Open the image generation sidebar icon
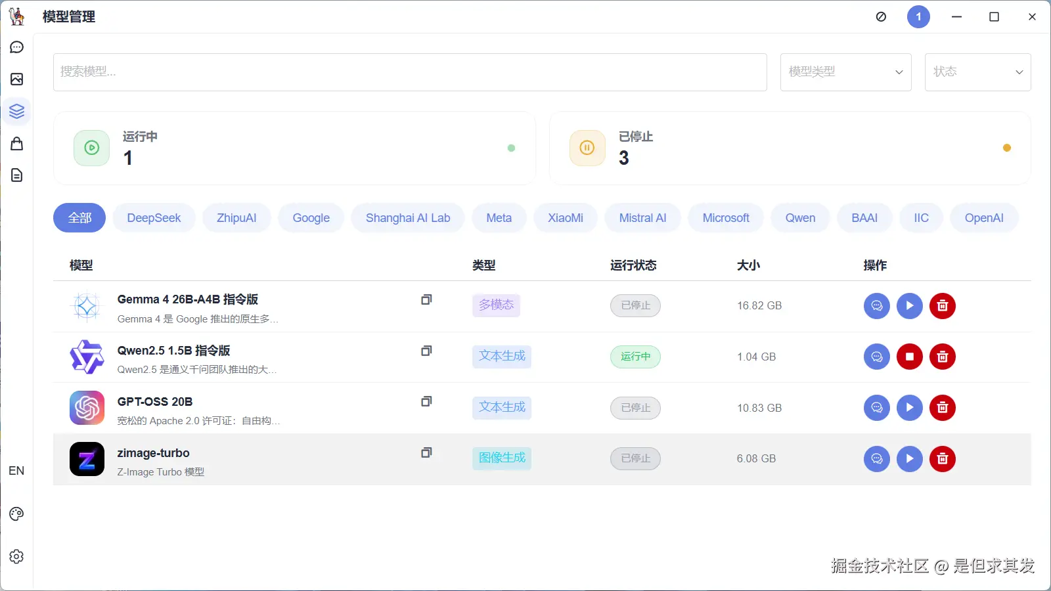The image size is (1051, 591). (17, 79)
